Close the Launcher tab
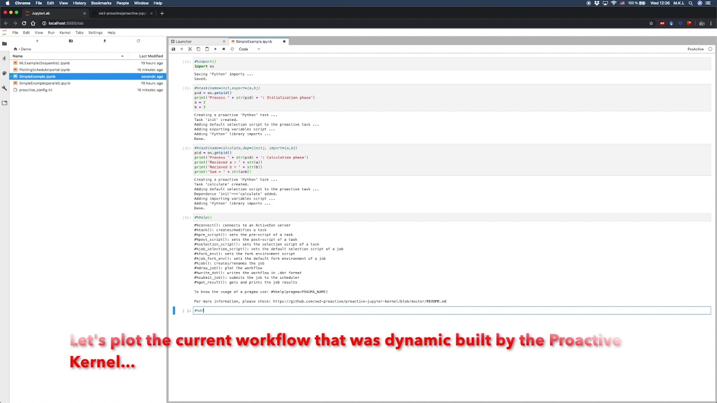The height and width of the screenshot is (403, 717). pos(224,41)
